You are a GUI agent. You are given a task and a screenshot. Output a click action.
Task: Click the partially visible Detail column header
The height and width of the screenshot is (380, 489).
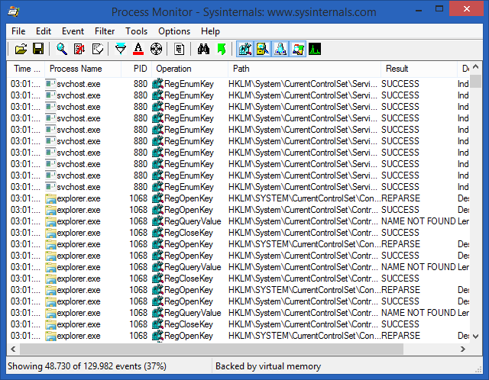tap(464, 69)
